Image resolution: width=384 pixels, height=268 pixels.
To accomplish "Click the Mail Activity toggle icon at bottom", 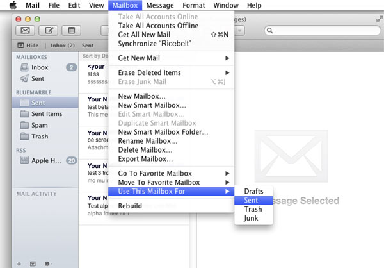I will click(32, 263).
